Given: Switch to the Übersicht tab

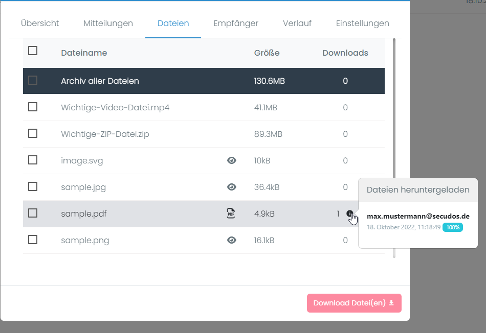Looking at the screenshot, I should click(39, 23).
